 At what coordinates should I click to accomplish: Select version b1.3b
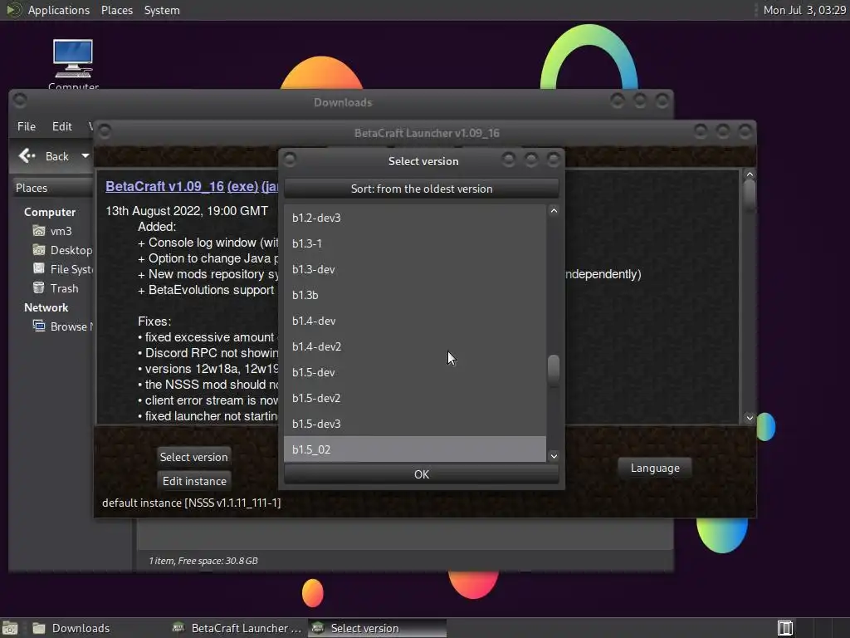tap(415, 295)
